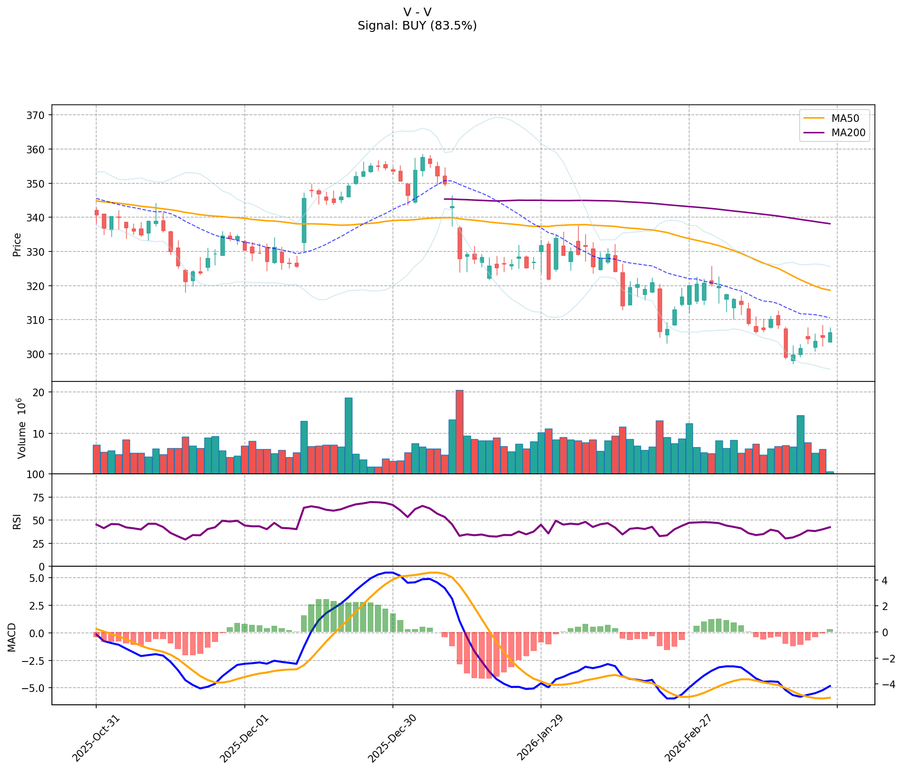This screenshot has height=771, width=903.
Task: Click the tallest teal volume bar
Action: click(349, 435)
